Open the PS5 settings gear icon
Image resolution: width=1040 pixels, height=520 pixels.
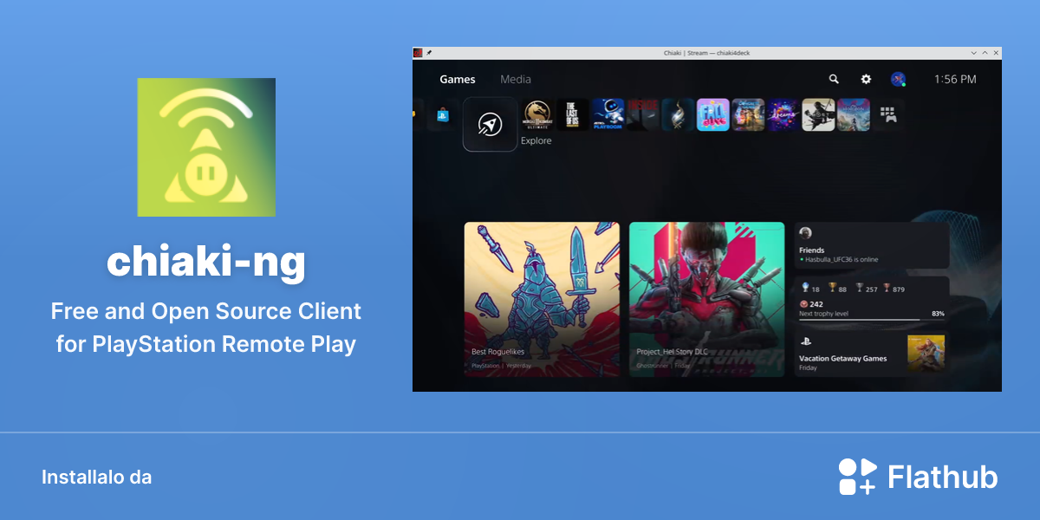click(x=866, y=79)
